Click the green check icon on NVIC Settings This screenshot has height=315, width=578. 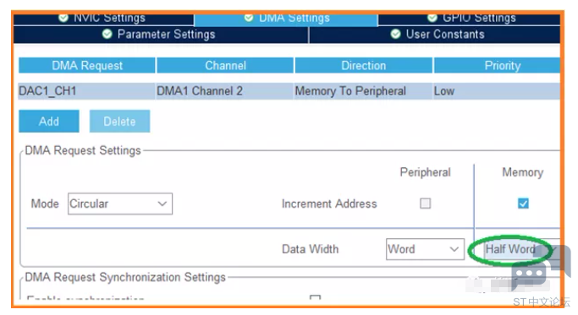coord(63,18)
